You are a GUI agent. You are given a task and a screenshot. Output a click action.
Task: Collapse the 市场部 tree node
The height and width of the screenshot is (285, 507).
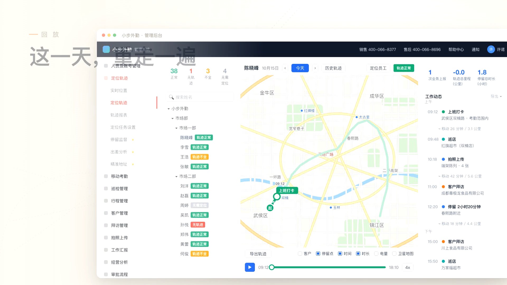coord(172,118)
